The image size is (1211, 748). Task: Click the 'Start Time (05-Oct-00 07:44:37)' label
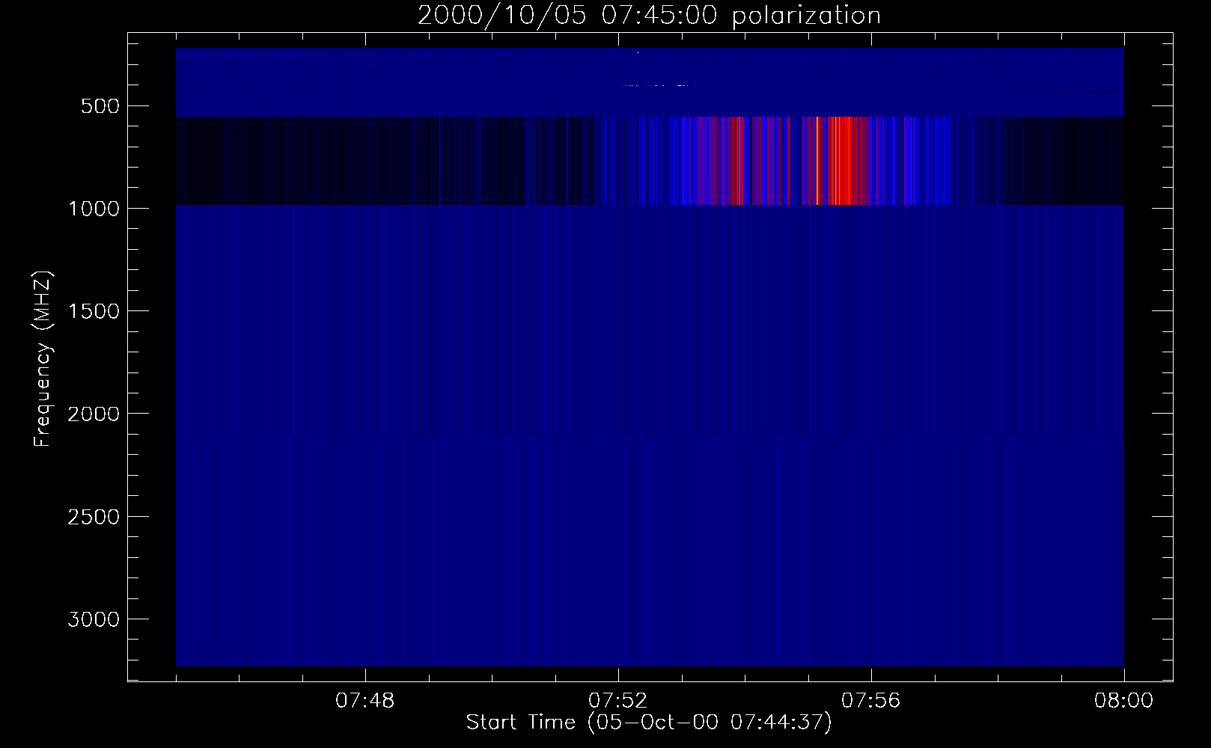pyautogui.click(x=649, y=723)
